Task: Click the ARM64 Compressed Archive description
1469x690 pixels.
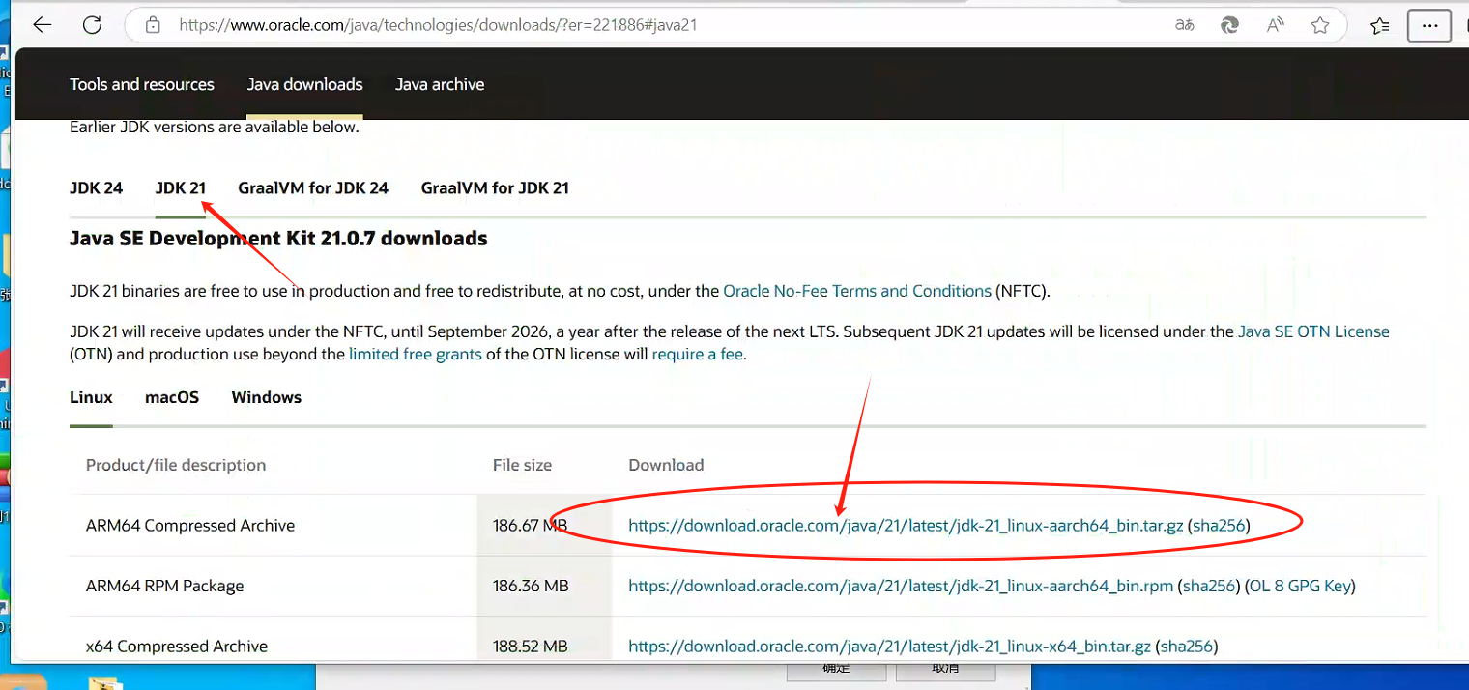Action: coord(190,526)
